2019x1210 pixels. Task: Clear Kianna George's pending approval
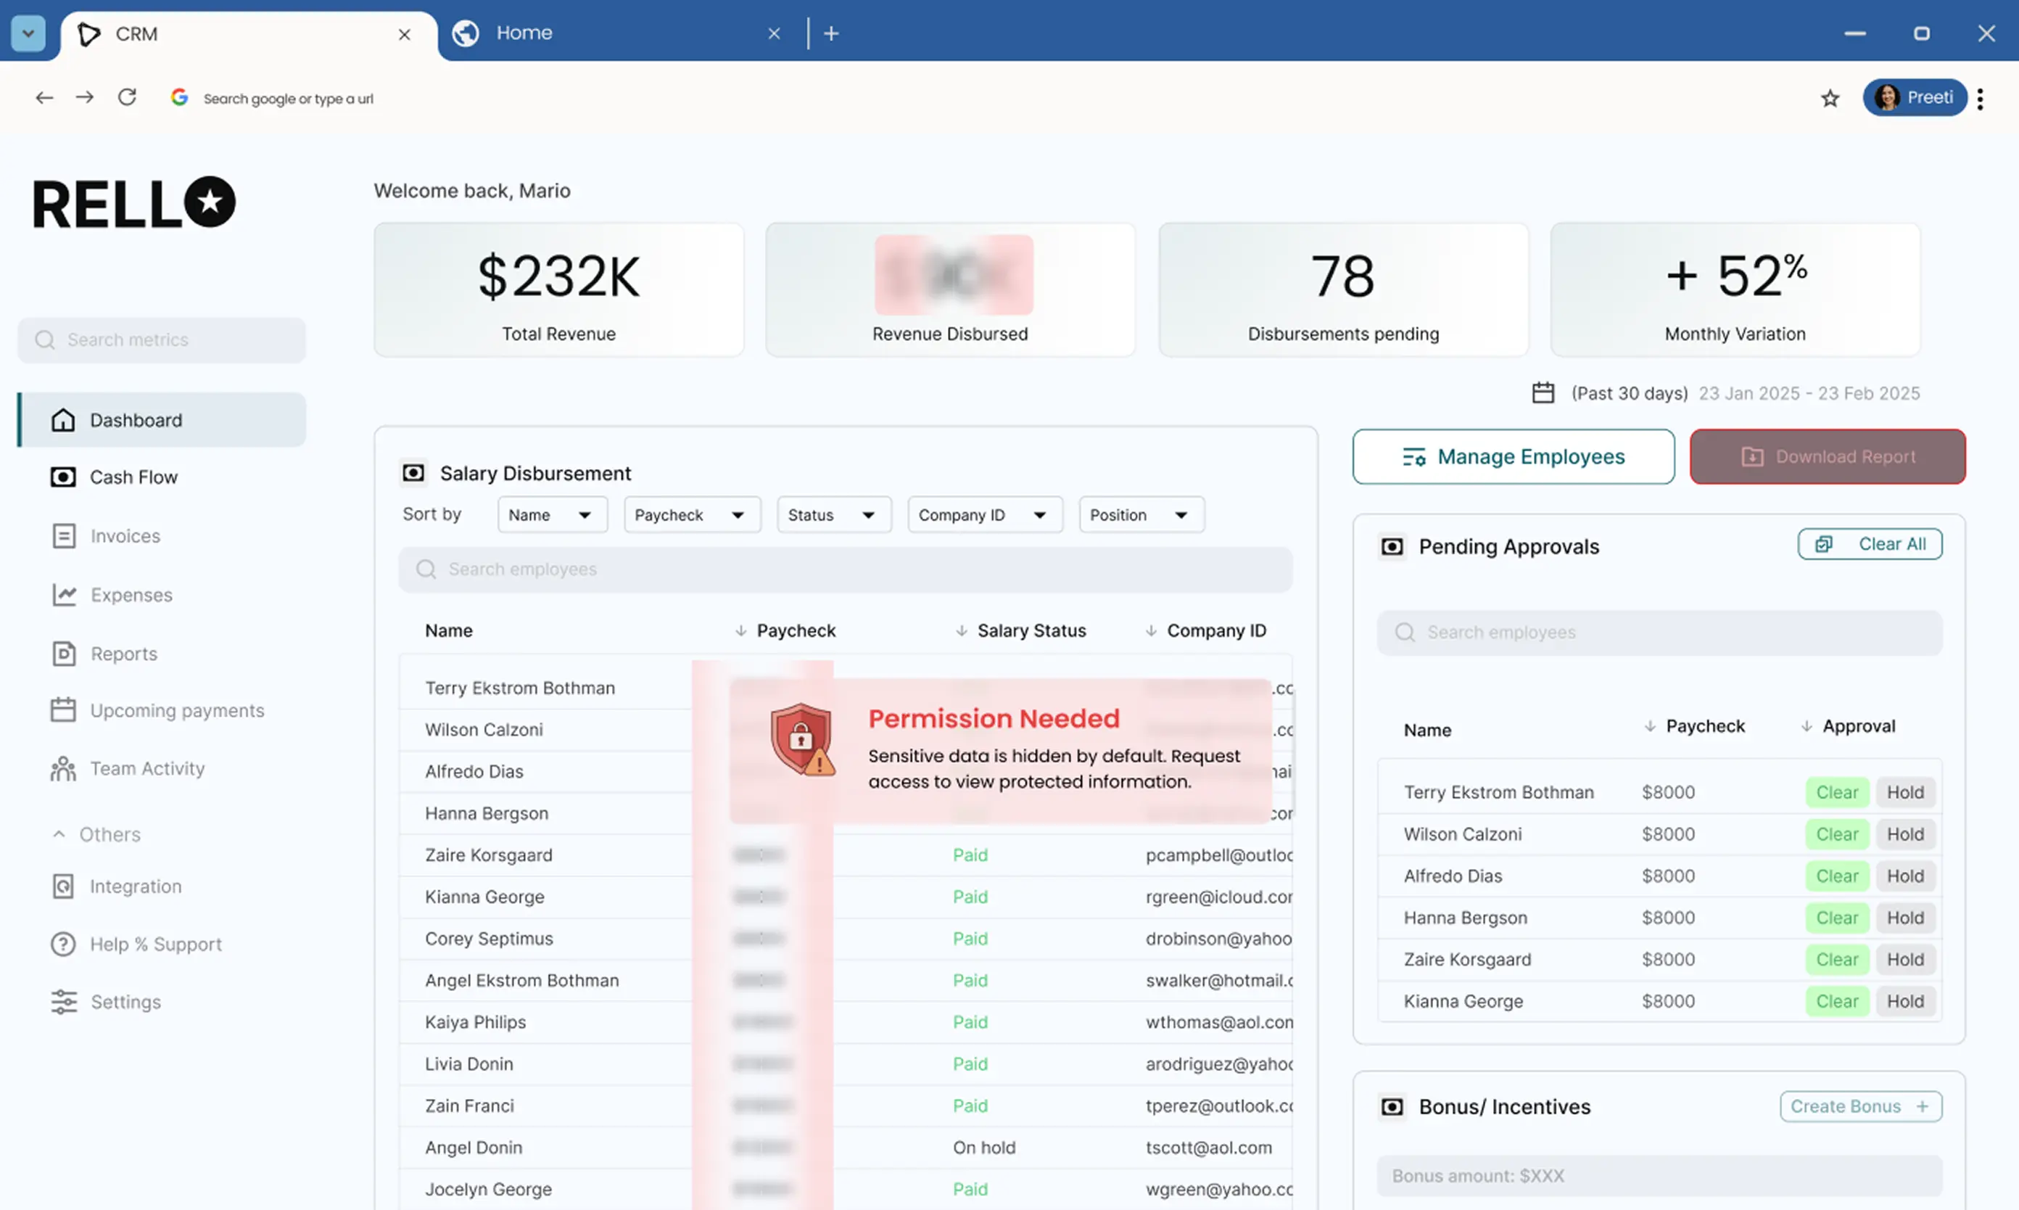(x=1836, y=1001)
